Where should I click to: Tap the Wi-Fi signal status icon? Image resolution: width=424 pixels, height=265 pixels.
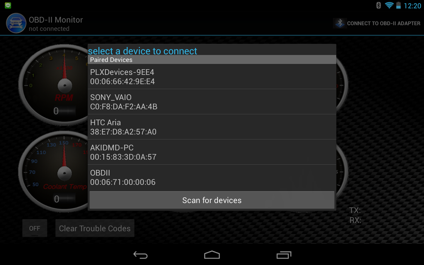point(389,5)
